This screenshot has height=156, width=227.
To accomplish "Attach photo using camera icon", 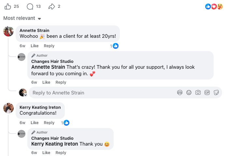I will point(198,92).
